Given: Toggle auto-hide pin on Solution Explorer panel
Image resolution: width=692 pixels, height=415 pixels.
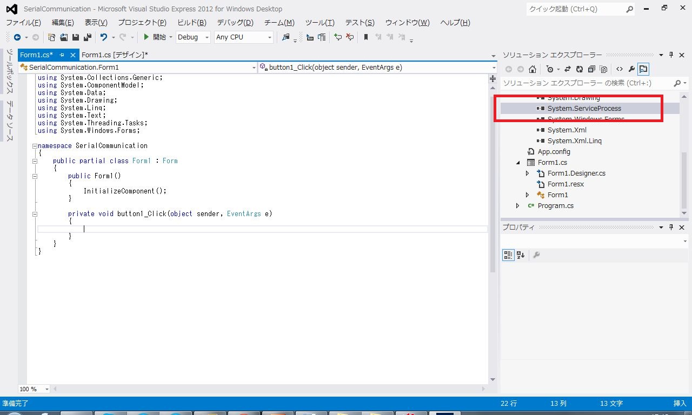Looking at the screenshot, I should [671, 55].
